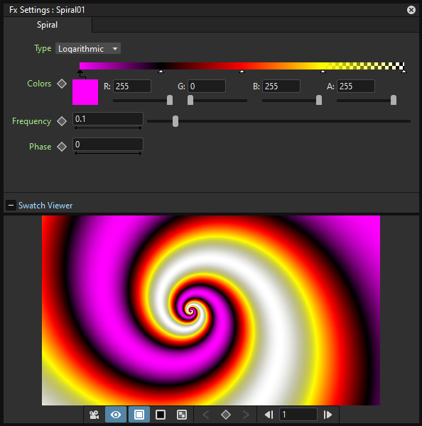The height and width of the screenshot is (426, 422).
Task: Collapse the Swatch Viewer section
Action: click(x=11, y=206)
